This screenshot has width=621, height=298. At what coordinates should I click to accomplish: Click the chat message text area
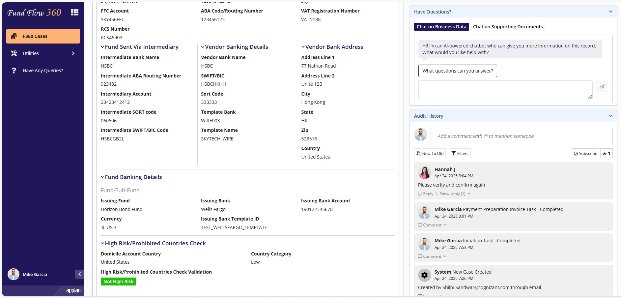click(x=505, y=90)
